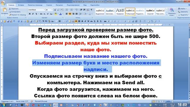This screenshot has width=190, height=107.
Task: Decrease font size with the shrink font icon
Action: pyautogui.click(x=58, y=10)
